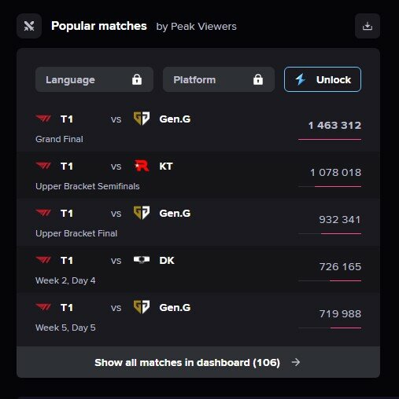Click the crossed swords matches icon

pos(29,26)
